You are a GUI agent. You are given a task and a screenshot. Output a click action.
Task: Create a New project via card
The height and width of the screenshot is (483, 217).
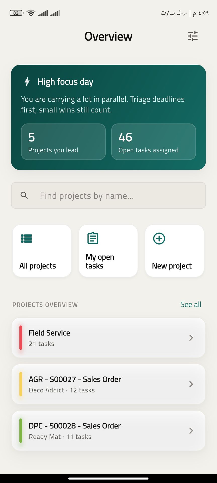[175, 251]
